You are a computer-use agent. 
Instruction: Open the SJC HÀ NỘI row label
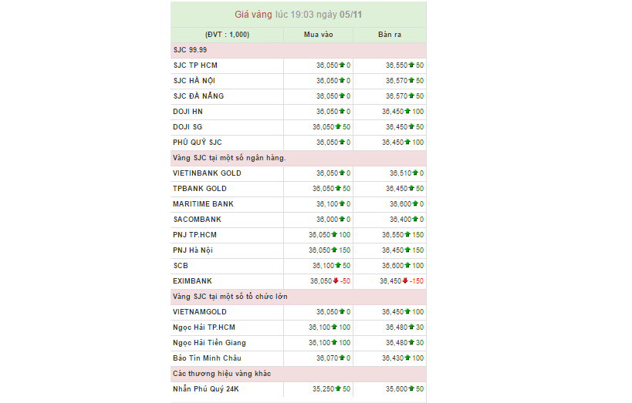click(x=195, y=81)
